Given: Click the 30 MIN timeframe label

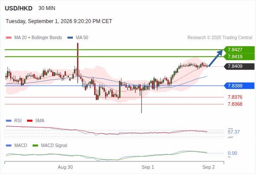Looking at the screenshot, I should coord(47,8).
